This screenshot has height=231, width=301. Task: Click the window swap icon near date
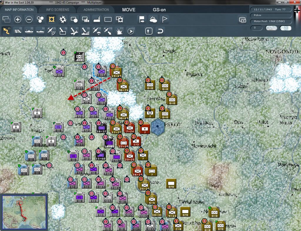pyautogui.click(x=243, y=20)
